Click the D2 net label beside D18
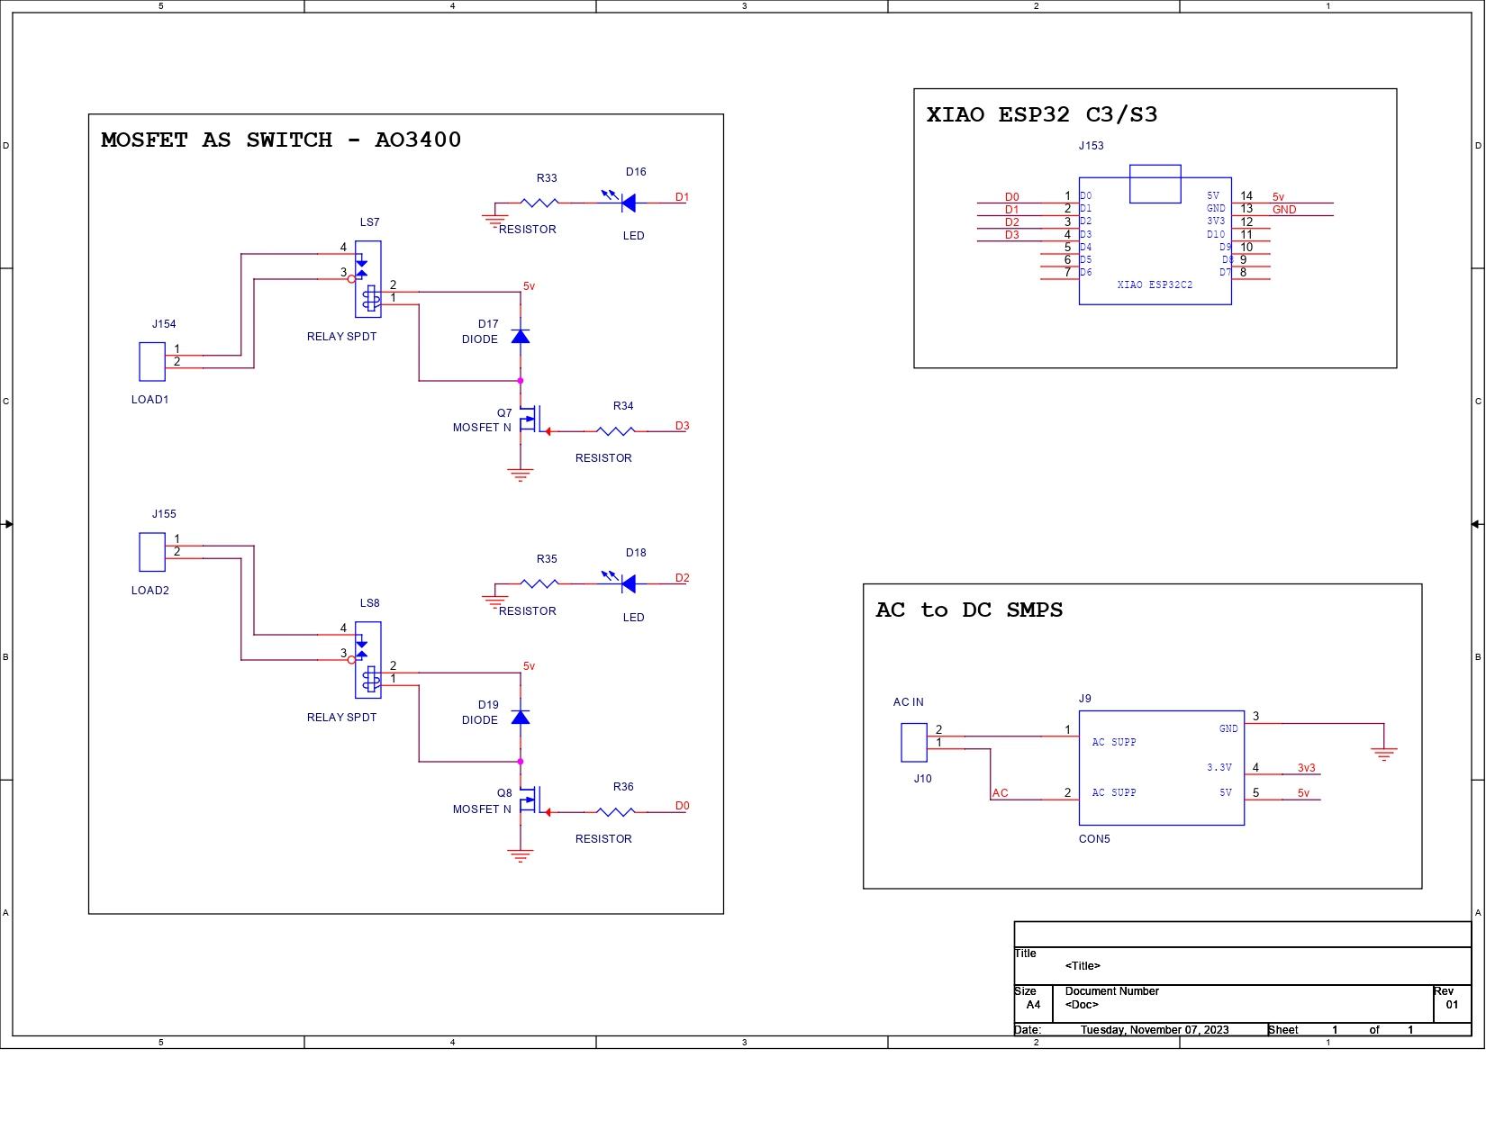This screenshot has height=1148, width=1486. click(x=683, y=578)
